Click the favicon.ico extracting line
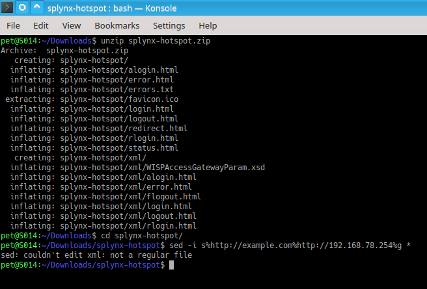Screen dimensions: 427x289 point(92,99)
